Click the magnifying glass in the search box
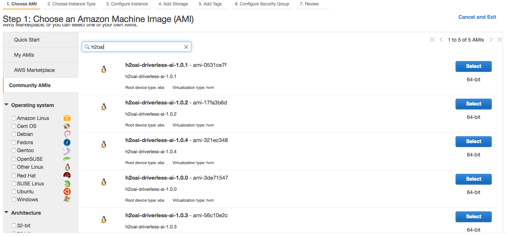Viewport: 507px width, 236px height. pos(87,47)
